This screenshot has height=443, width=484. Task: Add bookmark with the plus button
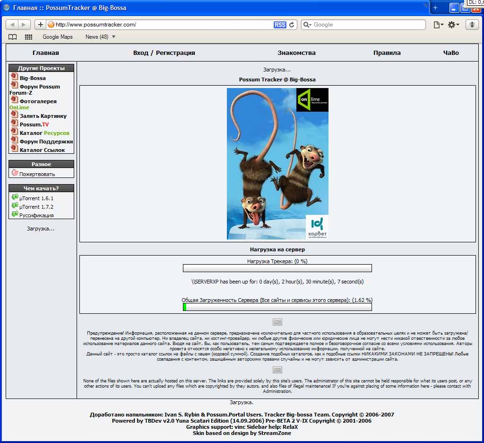[41, 25]
